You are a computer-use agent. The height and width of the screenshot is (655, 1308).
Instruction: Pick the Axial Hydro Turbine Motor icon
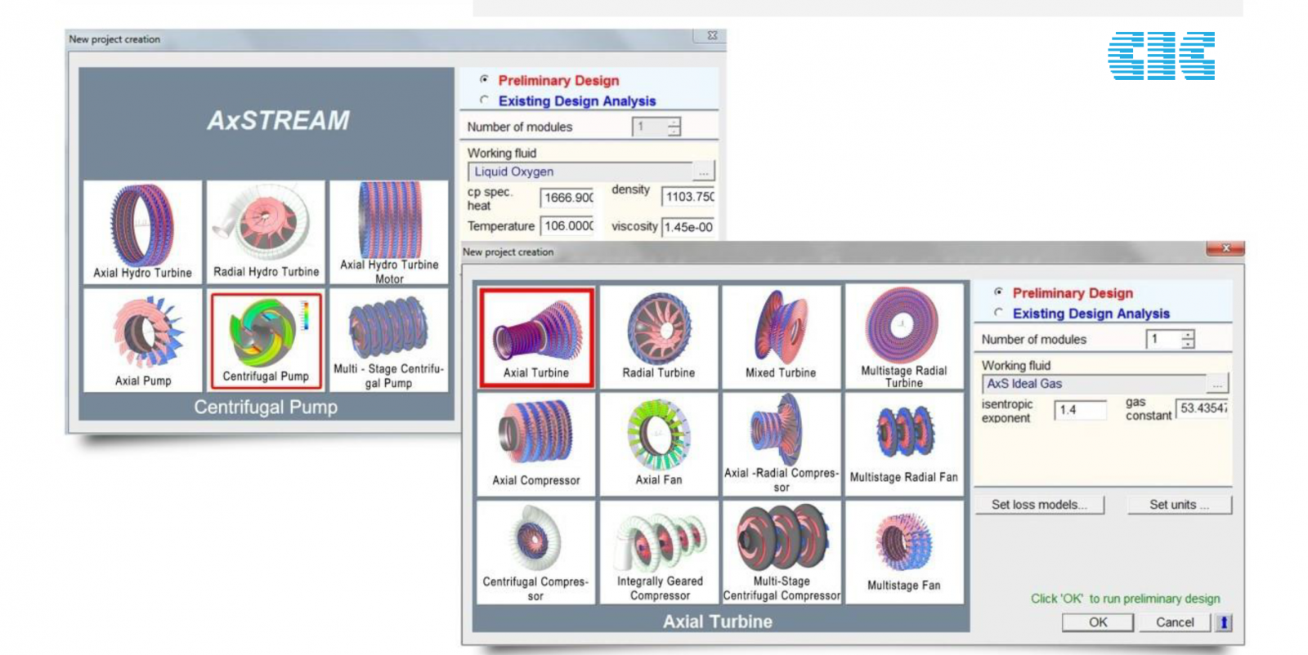389,232
